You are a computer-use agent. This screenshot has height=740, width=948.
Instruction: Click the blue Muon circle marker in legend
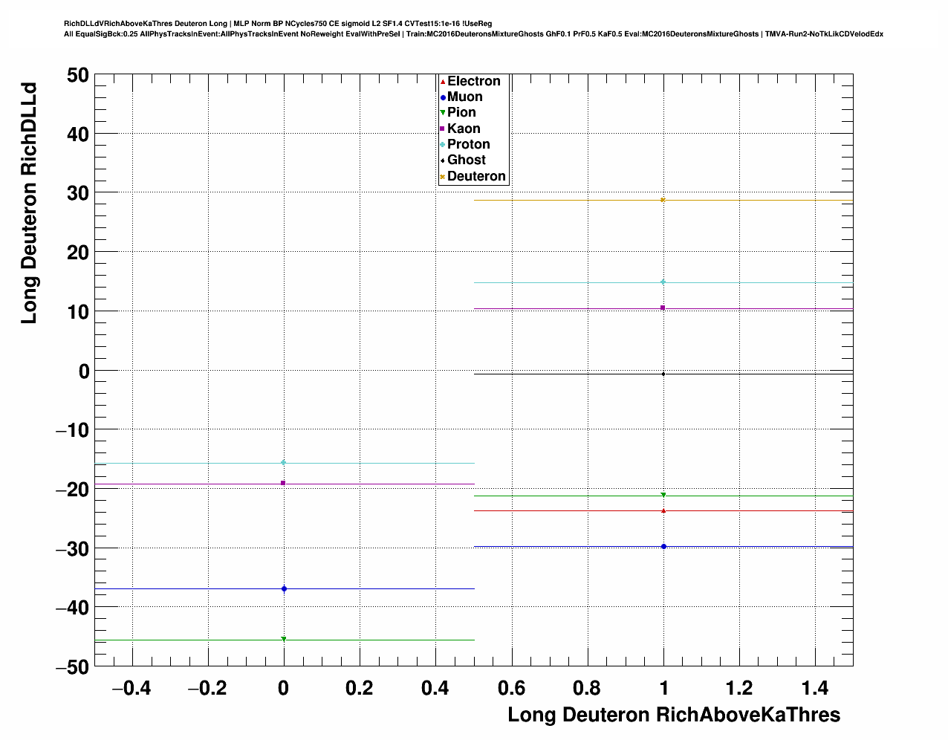443,97
